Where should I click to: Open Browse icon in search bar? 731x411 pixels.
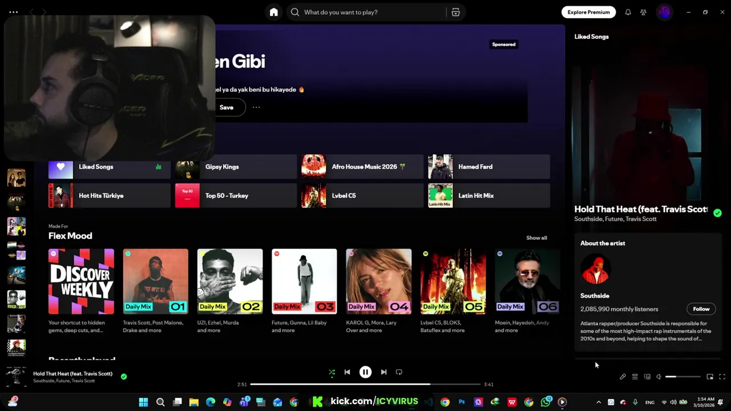coord(456,12)
